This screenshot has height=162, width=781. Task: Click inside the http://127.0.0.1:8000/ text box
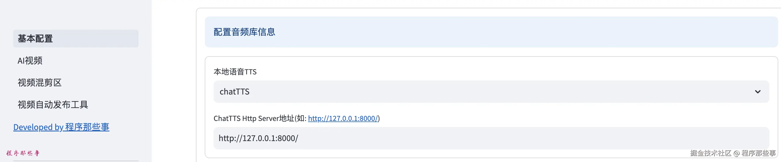pyautogui.click(x=258, y=138)
